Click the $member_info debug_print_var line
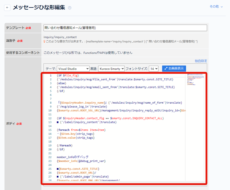This screenshot has width=230, height=190. [81, 161]
